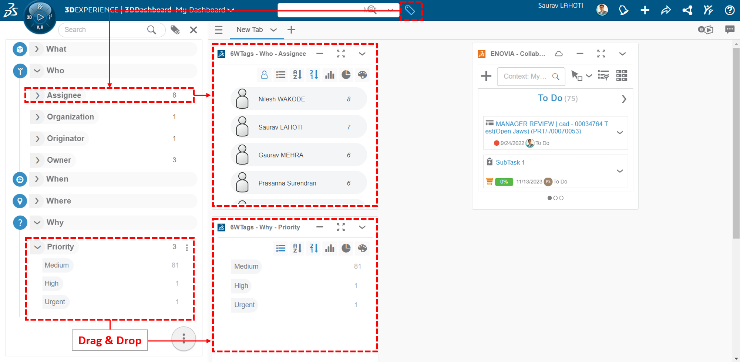Select Nilesh WAKODE assignee

[x=299, y=99]
